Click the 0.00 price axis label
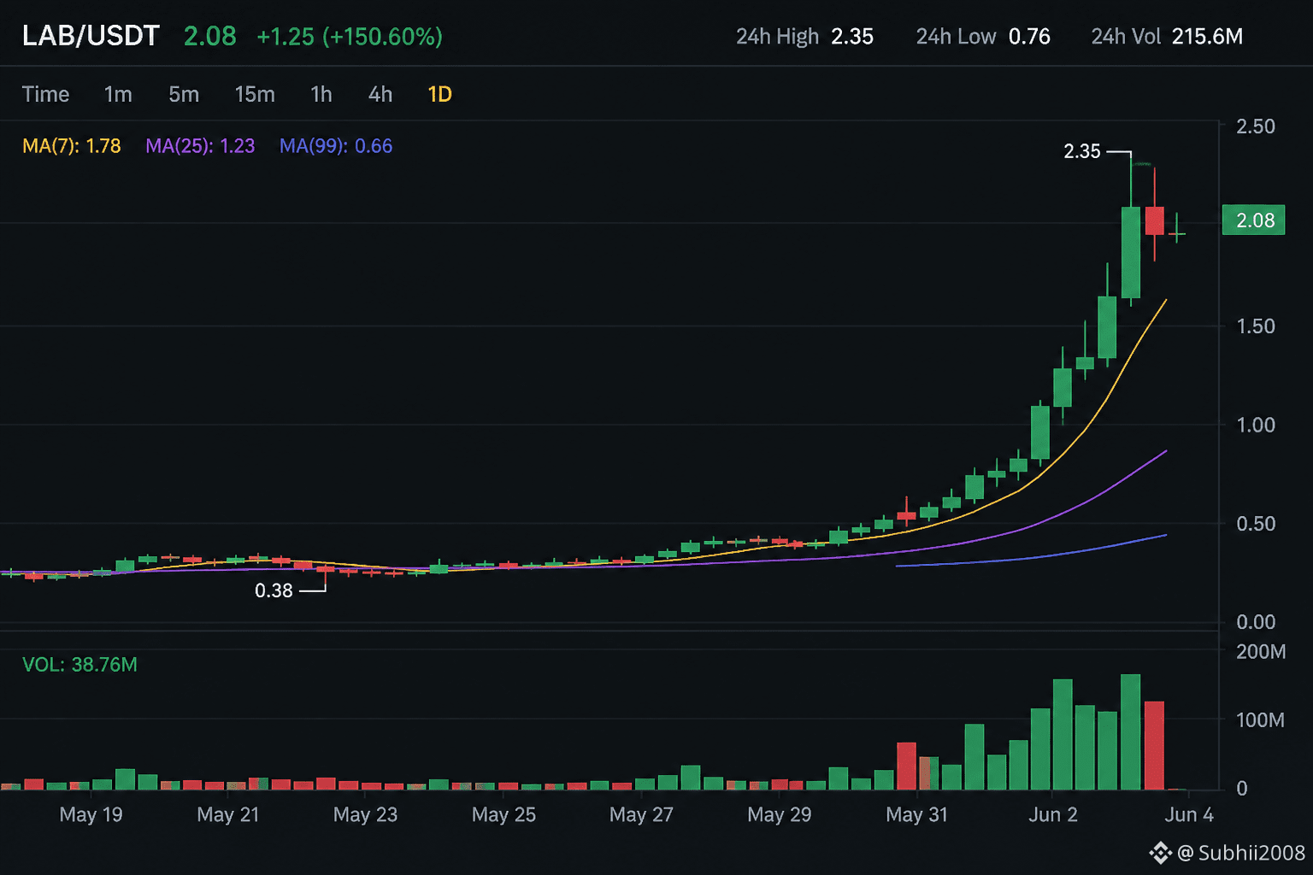 point(1256,622)
